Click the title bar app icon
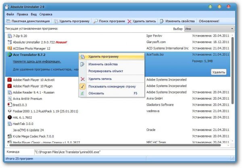This screenshot has height=168, width=242. (x=6, y=7)
